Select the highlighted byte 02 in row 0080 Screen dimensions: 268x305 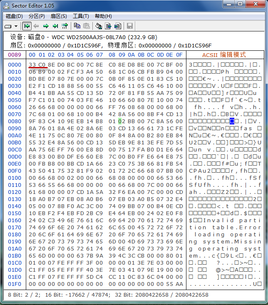tap(122, 122)
